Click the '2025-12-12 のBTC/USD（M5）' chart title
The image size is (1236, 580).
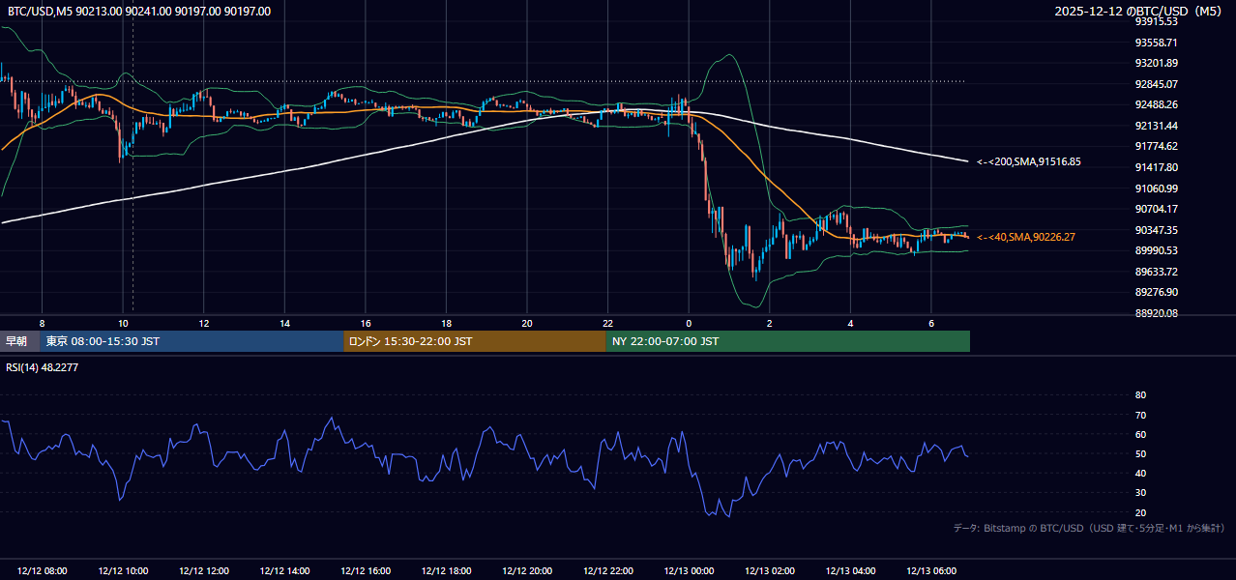(x=1139, y=12)
